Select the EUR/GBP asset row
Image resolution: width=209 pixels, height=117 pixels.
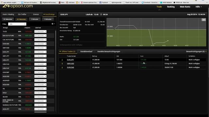(x=28, y=72)
